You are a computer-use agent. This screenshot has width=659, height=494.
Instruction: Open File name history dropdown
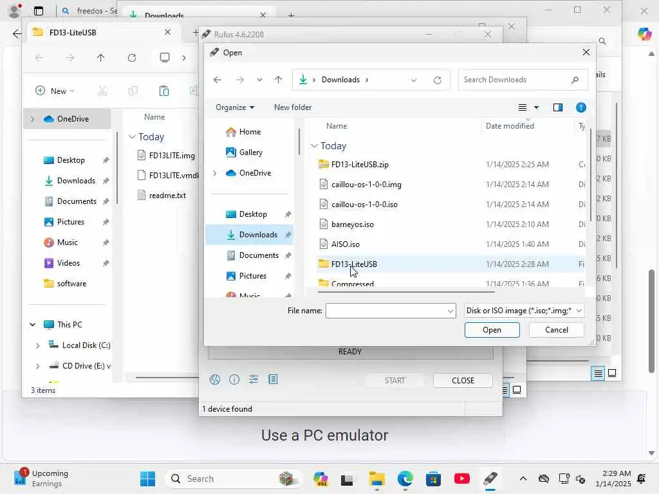pos(450,311)
